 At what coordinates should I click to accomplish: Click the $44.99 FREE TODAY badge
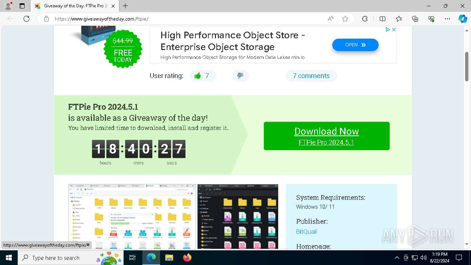pyautogui.click(x=123, y=50)
